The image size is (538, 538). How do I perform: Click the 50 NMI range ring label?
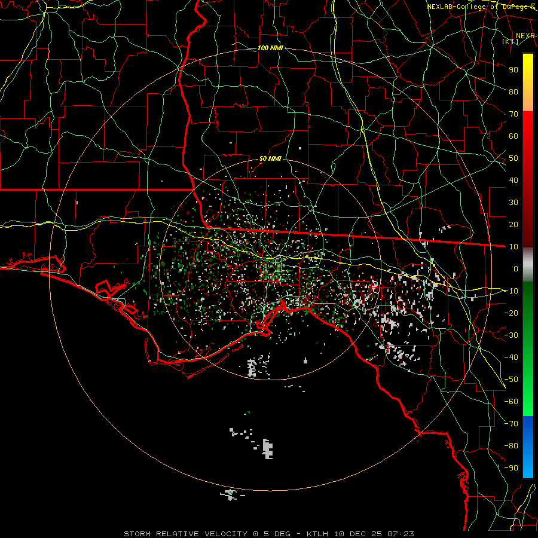[x=270, y=158]
